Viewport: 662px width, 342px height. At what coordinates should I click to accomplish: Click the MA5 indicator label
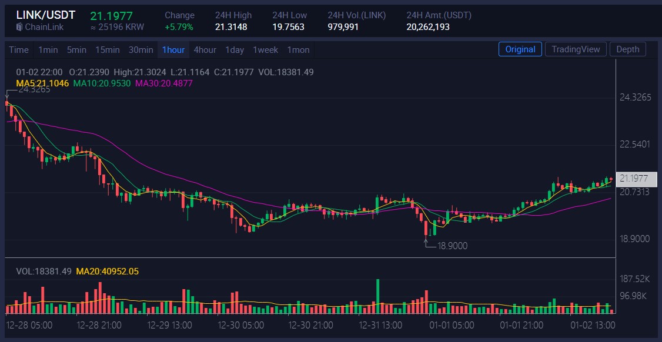click(42, 83)
